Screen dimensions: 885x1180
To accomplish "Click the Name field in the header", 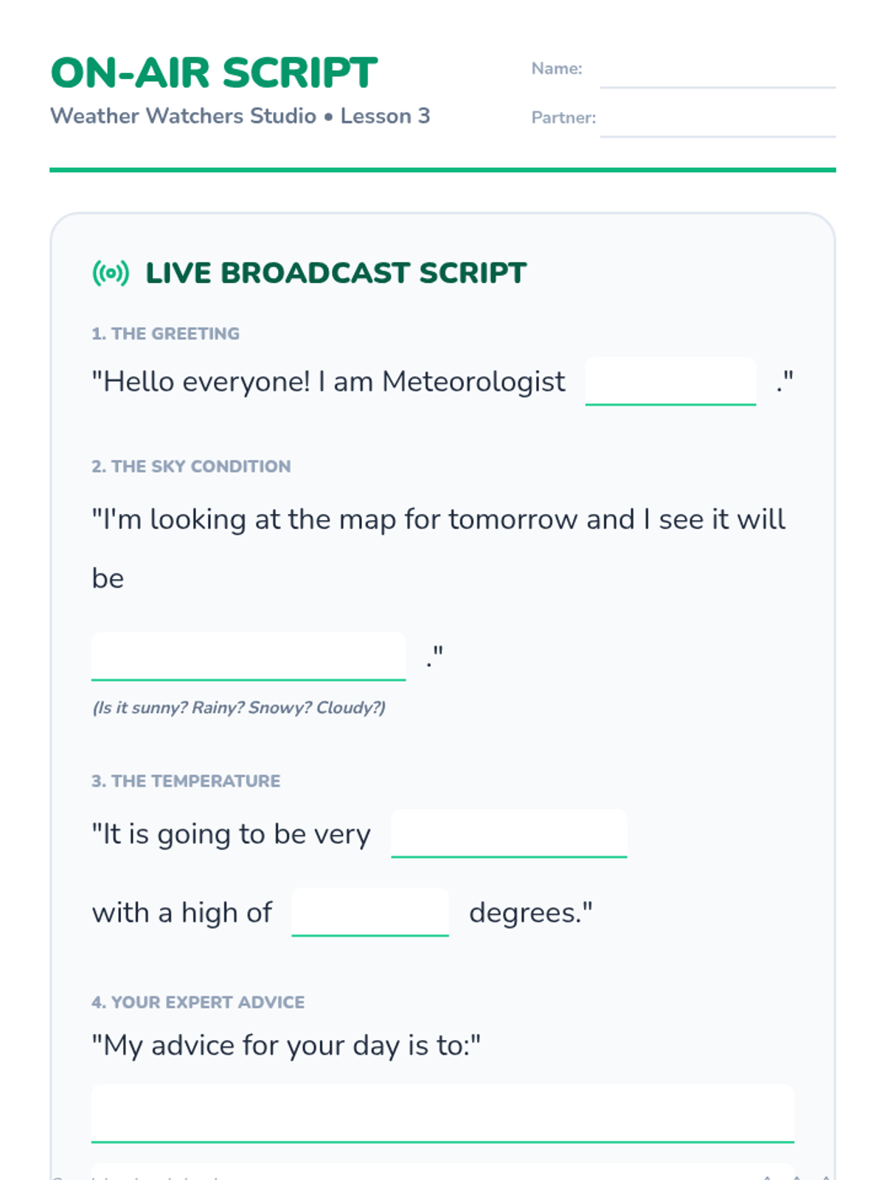I will pos(718,69).
